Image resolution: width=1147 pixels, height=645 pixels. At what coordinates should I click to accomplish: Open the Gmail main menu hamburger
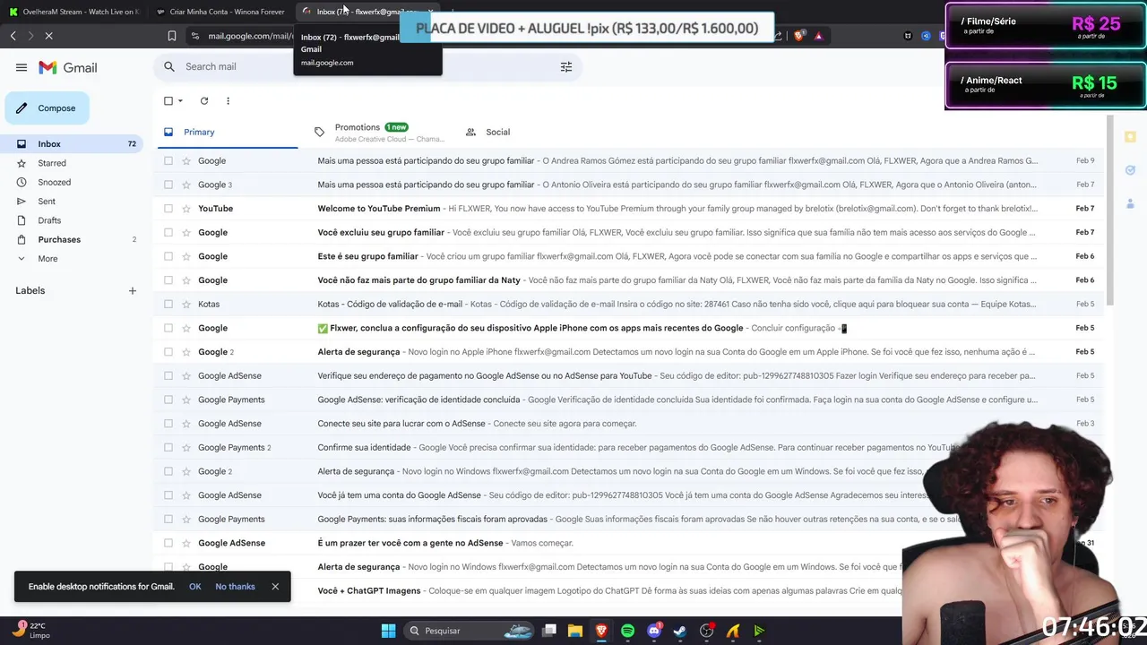(x=22, y=67)
